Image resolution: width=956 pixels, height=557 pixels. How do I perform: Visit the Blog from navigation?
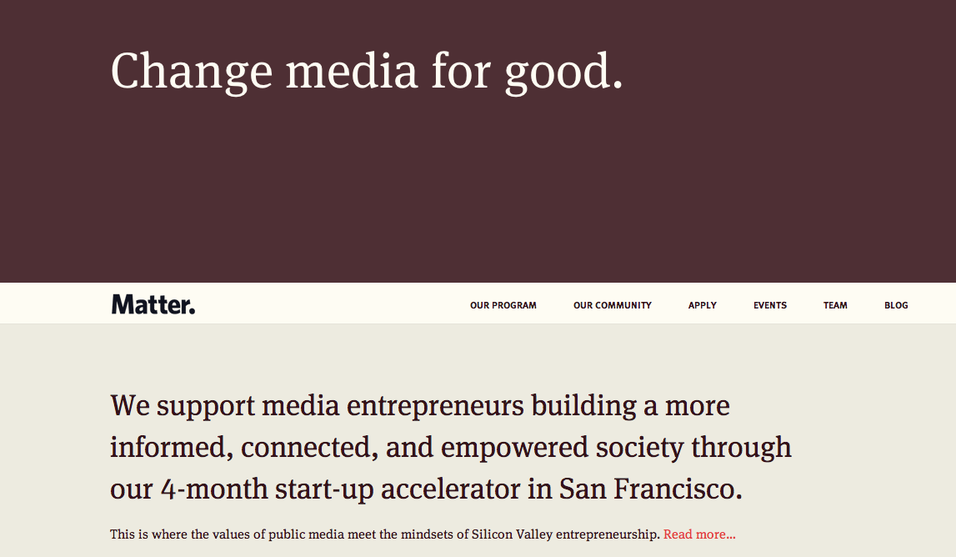point(896,305)
